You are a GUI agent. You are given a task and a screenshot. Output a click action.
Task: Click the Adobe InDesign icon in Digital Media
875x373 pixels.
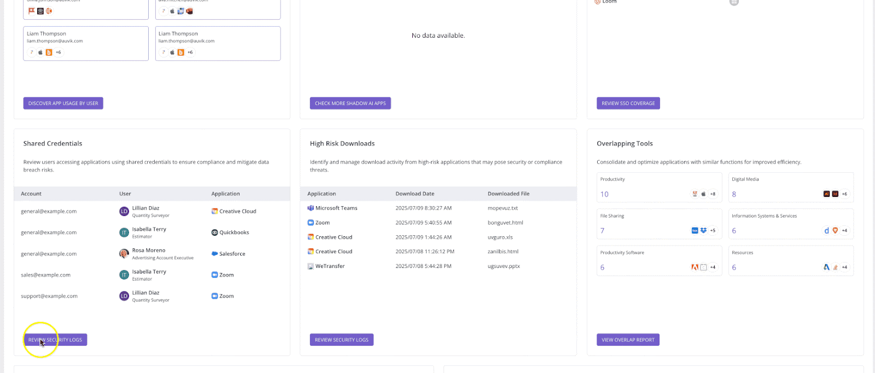pos(835,194)
